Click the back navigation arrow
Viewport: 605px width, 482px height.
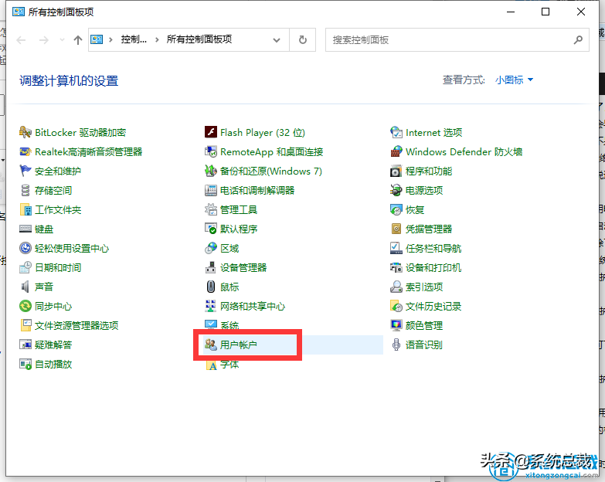[x=21, y=39]
